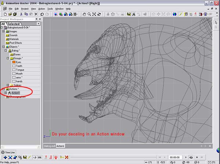Click the Undo arrow icon

pos(42,14)
